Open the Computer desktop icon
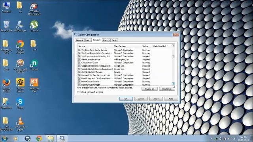The height and width of the screenshot is (142, 253). [x=6, y=7]
